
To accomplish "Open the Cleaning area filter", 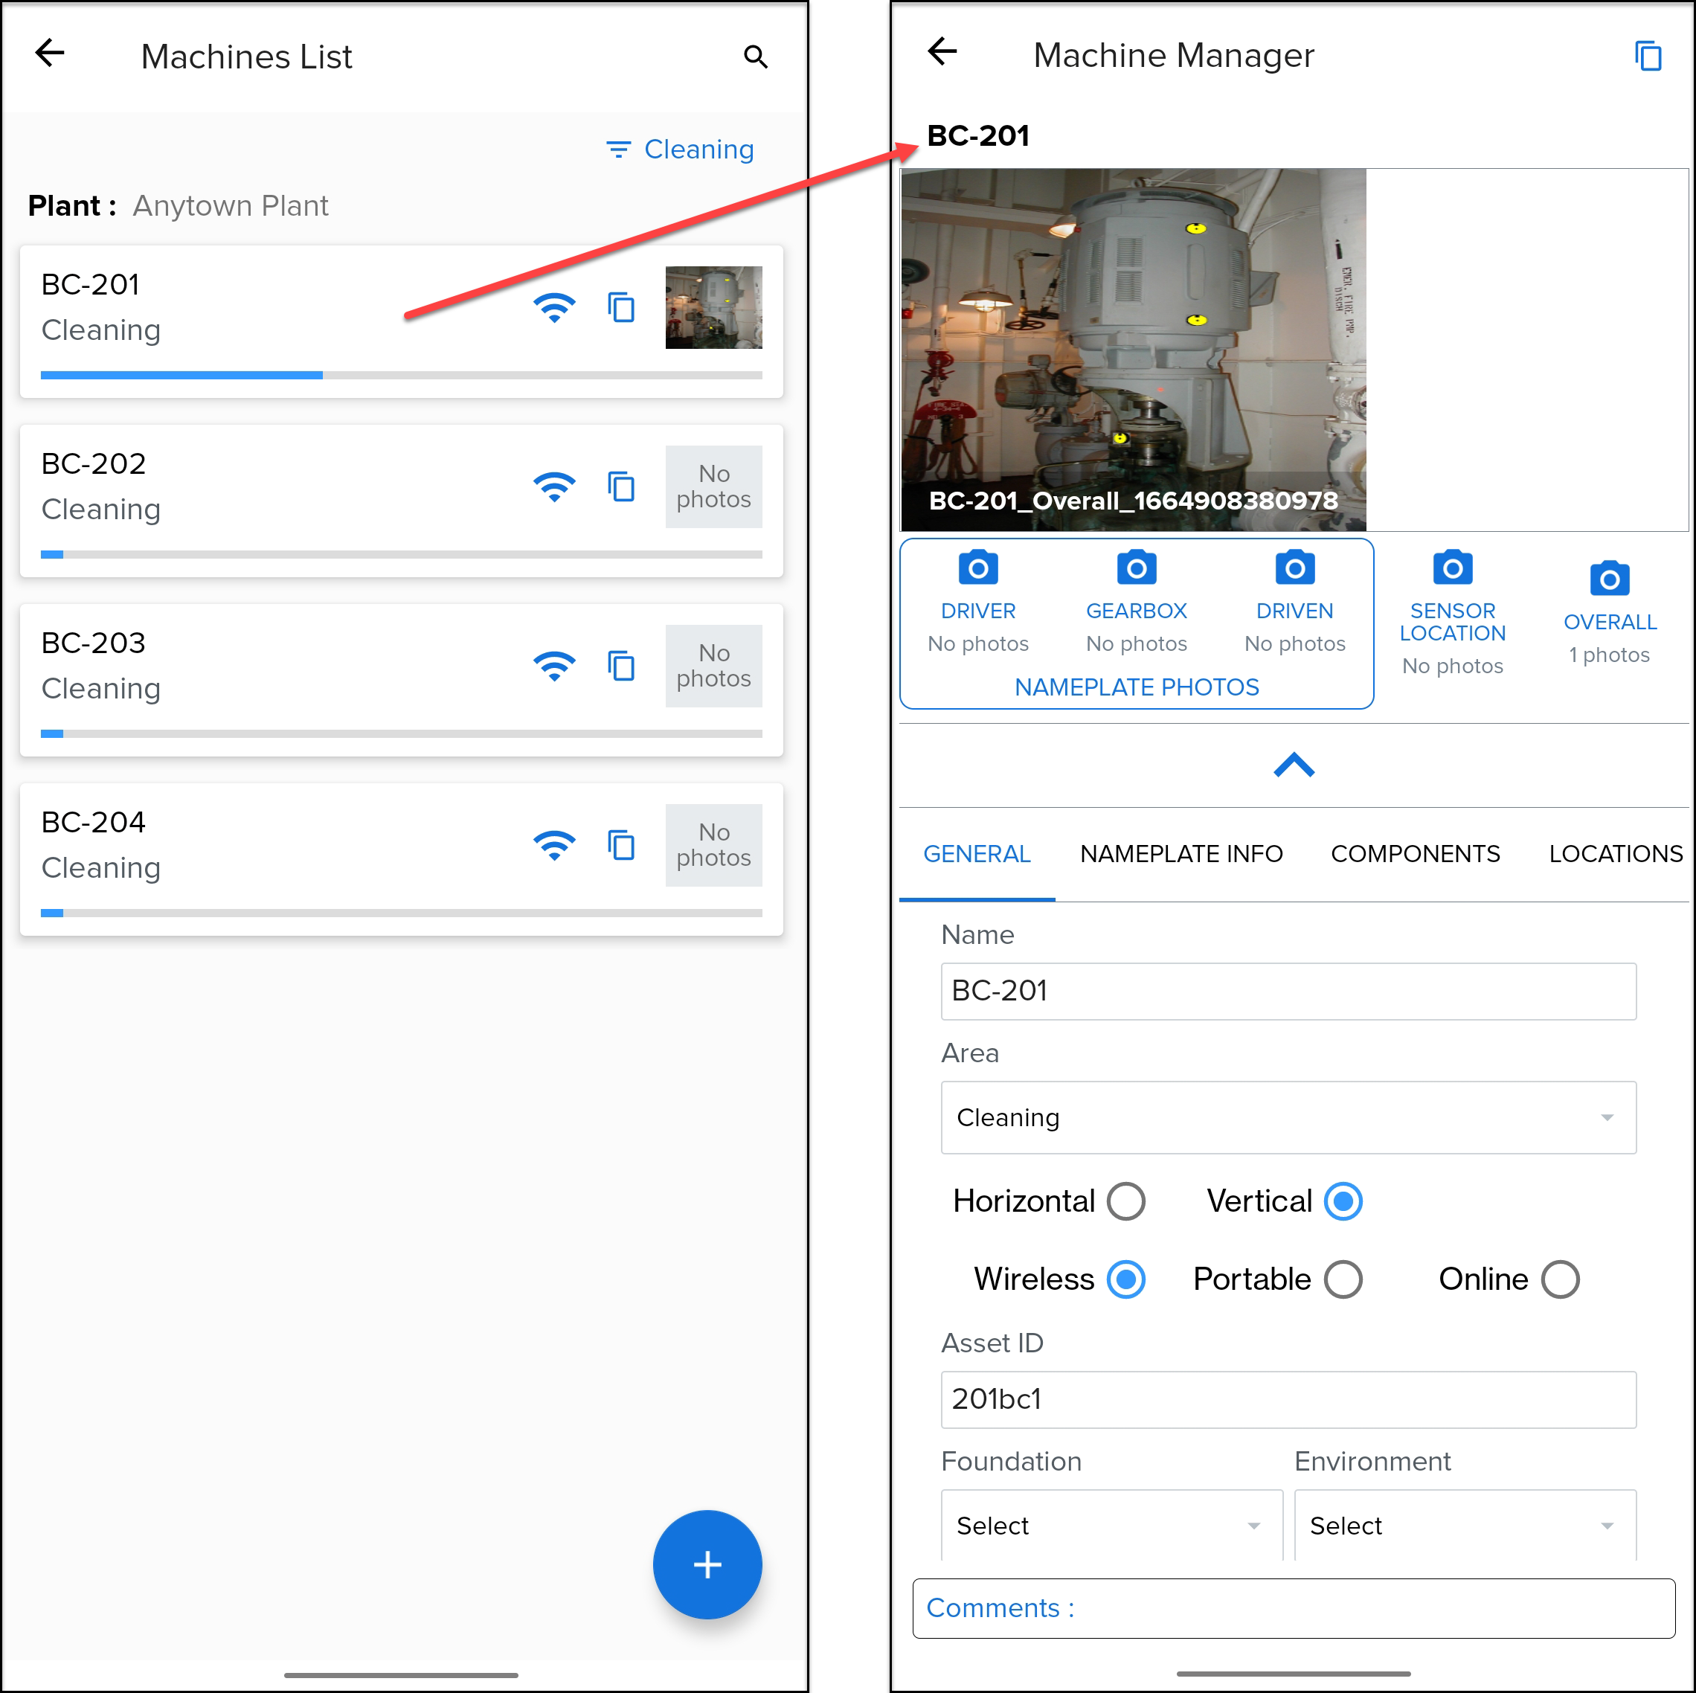I will point(681,150).
